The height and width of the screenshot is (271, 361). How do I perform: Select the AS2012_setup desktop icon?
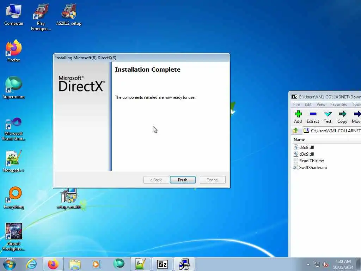[69, 15]
